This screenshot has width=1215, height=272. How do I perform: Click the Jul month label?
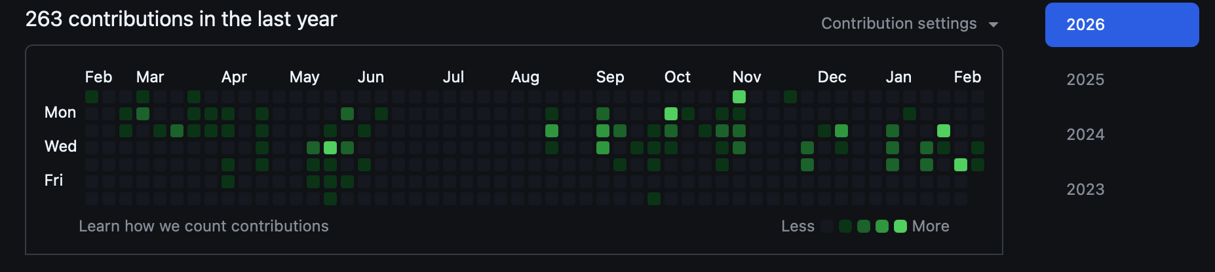tap(453, 77)
